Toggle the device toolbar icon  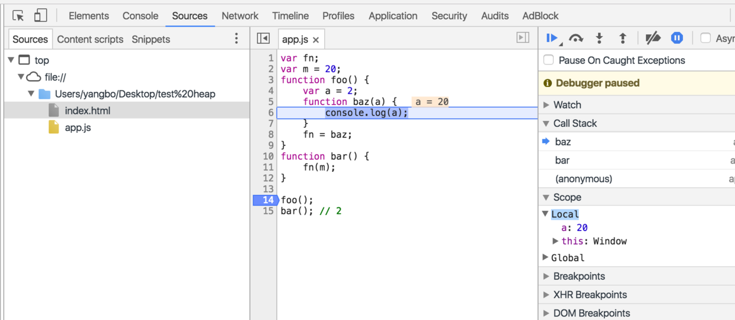(x=40, y=16)
